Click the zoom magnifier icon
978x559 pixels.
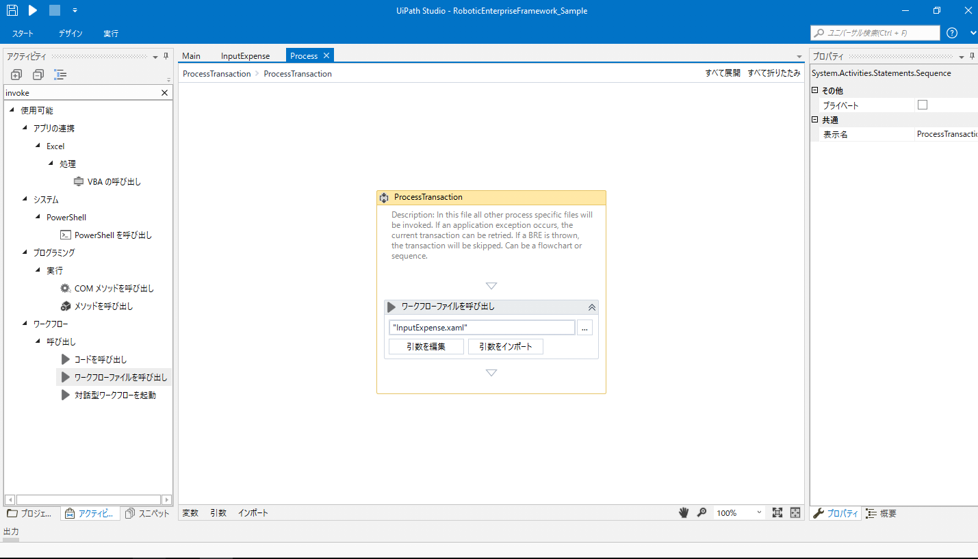(702, 512)
